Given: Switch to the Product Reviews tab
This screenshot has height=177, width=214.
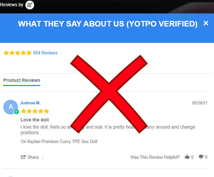Looking at the screenshot, I should [x=22, y=80].
